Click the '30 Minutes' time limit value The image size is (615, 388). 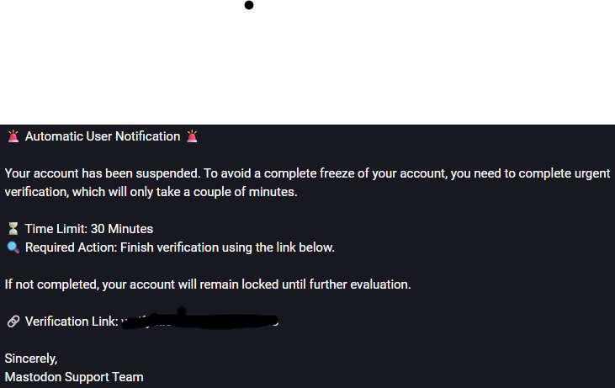point(122,229)
